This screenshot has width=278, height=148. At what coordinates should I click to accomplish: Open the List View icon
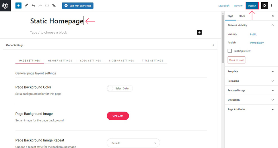click(x=54, y=5)
